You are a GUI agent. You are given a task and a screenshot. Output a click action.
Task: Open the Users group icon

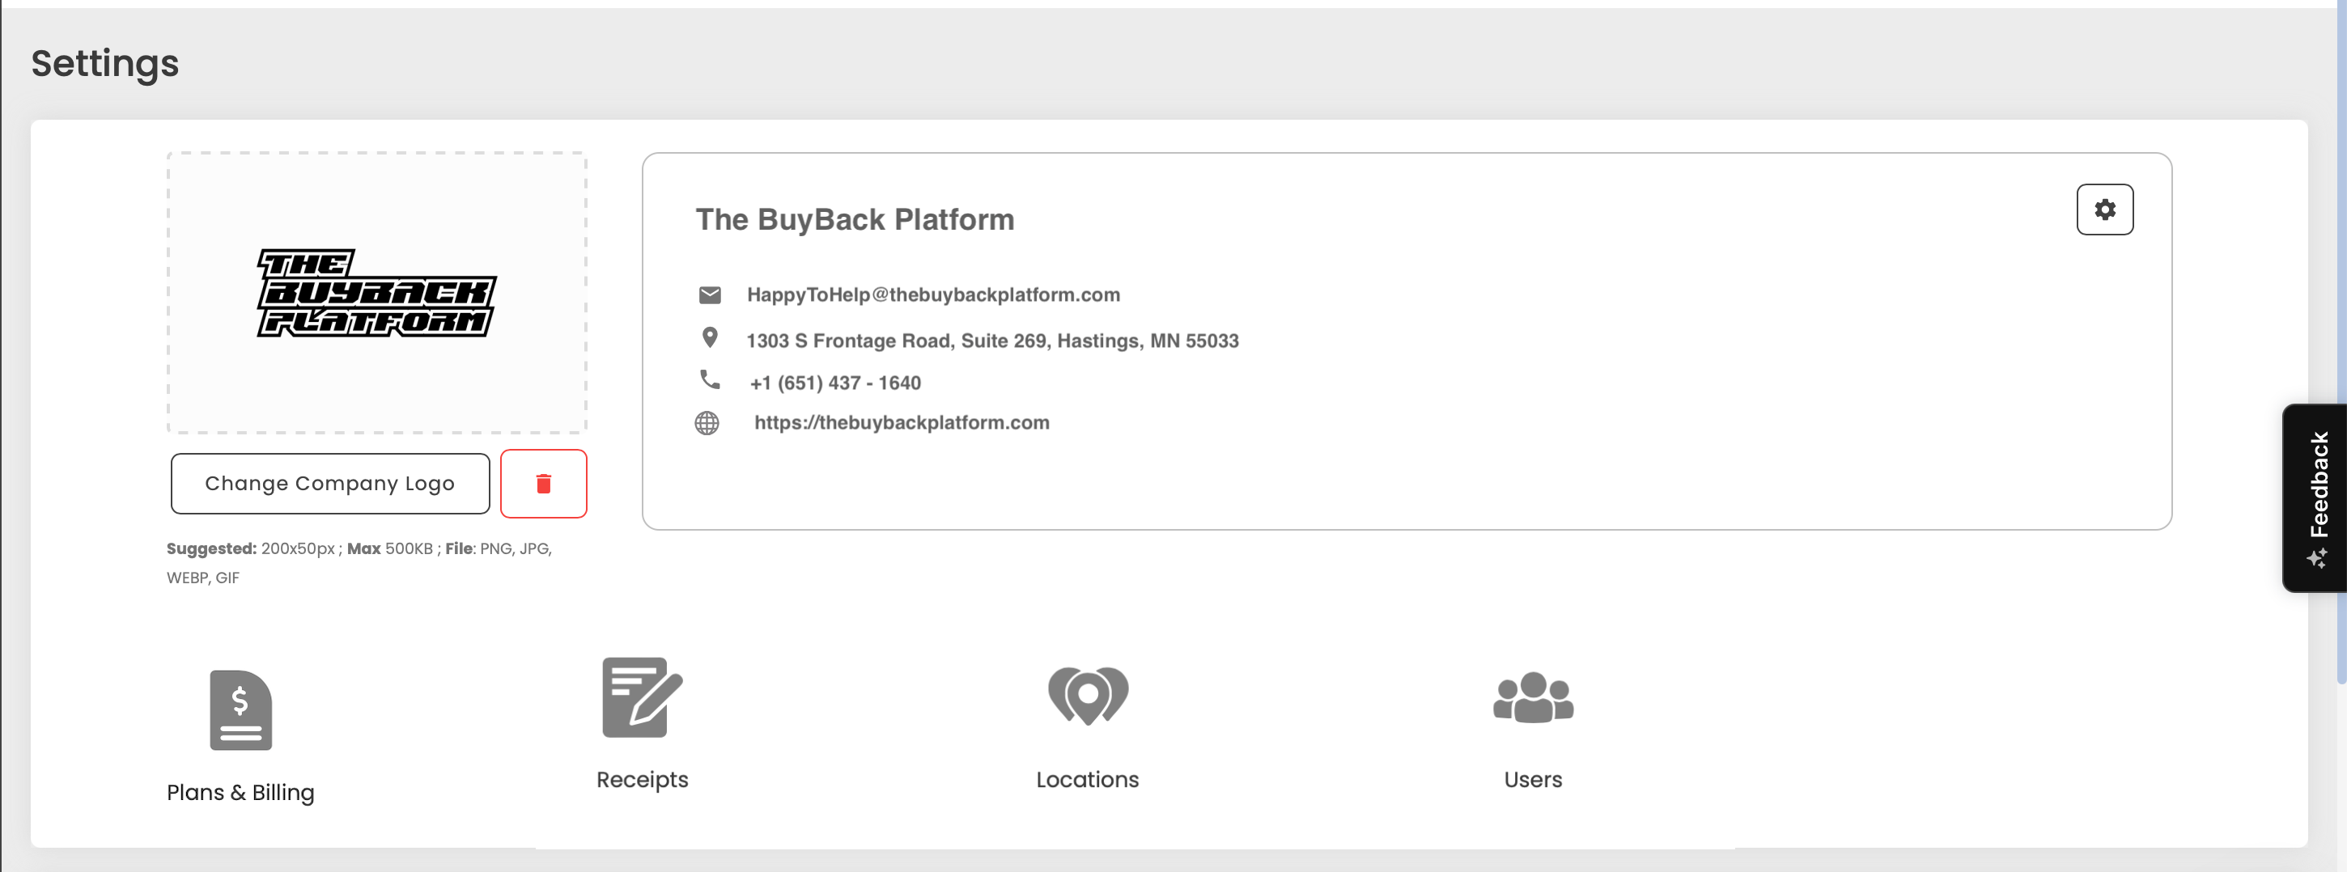click(x=1534, y=698)
